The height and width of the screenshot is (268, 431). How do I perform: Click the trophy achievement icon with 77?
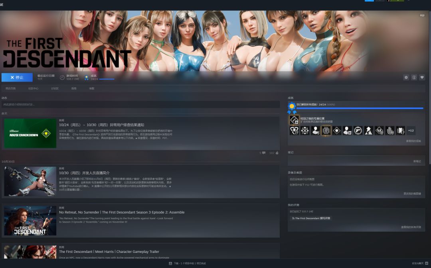294,131
